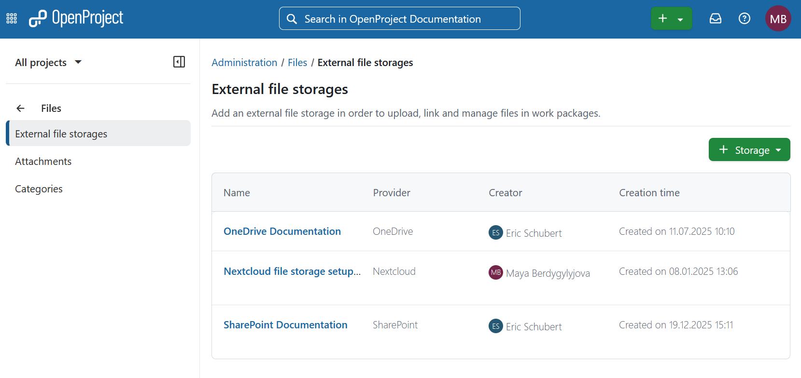This screenshot has width=801, height=378.
Task: Click the OneDrive provider cell
Action: (393, 231)
